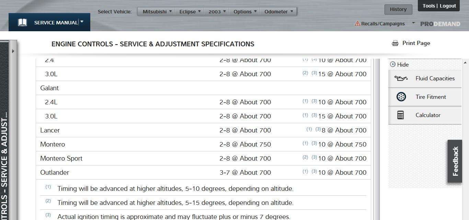Click the History button
Image resolution: width=469 pixels, height=220 pixels.
pos(398,9)
